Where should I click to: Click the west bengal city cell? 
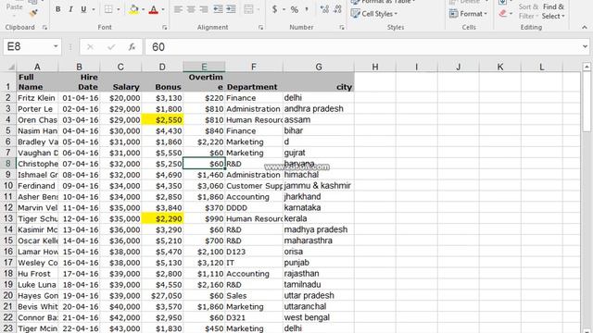pos(319,317)
